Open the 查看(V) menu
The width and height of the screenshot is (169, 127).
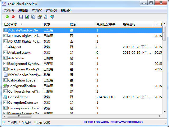pos(37,11)
